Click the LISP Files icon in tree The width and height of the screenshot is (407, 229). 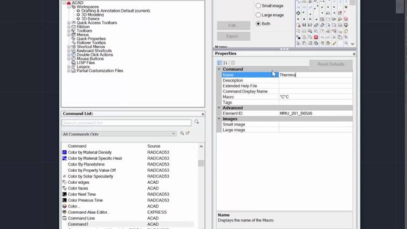point(74,62)
